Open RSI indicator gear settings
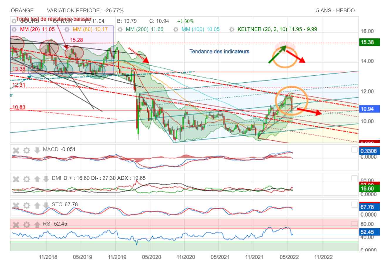 point(26,225)
